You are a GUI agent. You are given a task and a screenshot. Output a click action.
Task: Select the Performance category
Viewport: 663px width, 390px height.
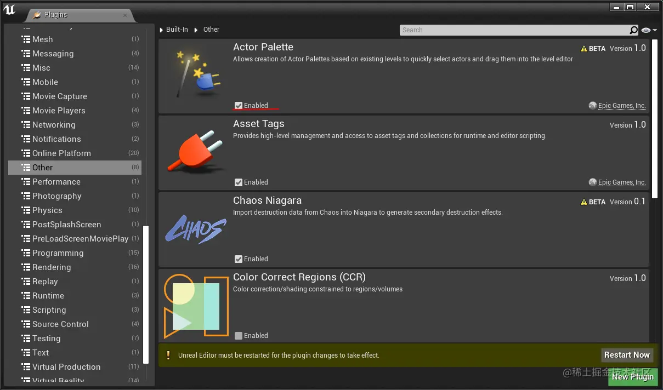75,182
